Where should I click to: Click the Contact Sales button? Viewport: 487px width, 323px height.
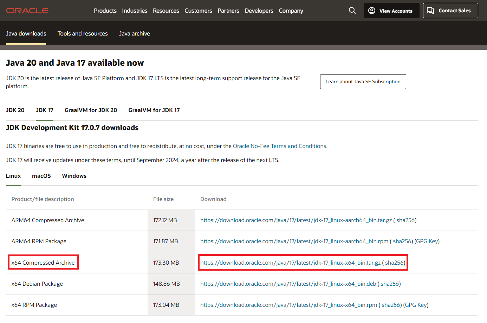(450, 11)
